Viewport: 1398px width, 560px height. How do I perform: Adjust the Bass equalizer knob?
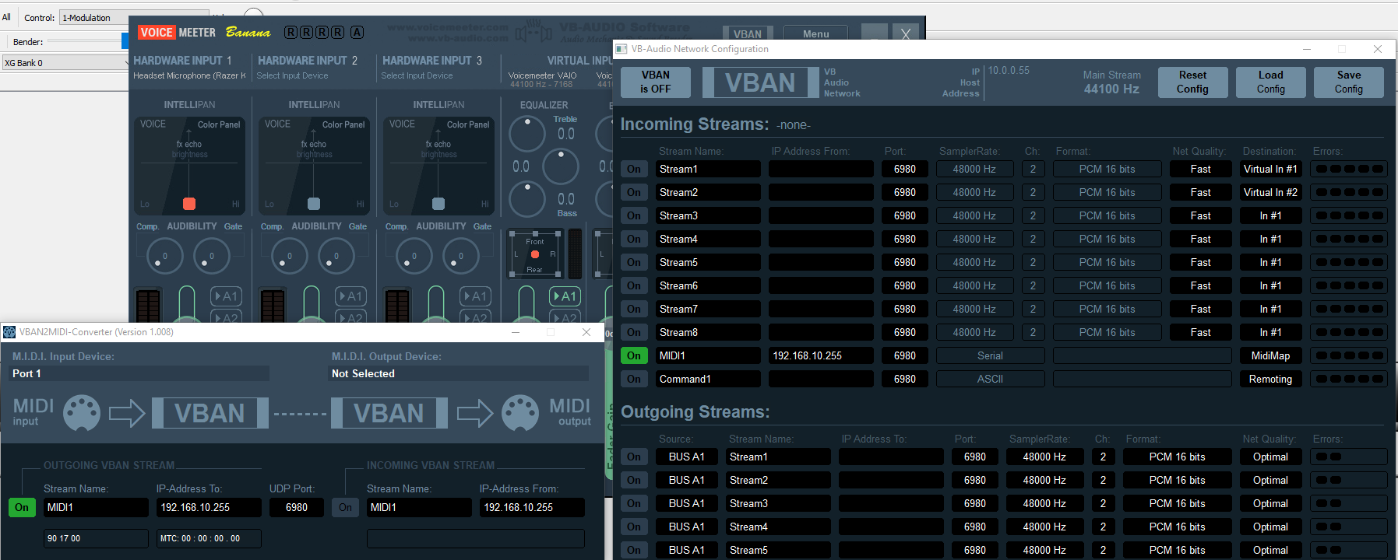(527, 198)
